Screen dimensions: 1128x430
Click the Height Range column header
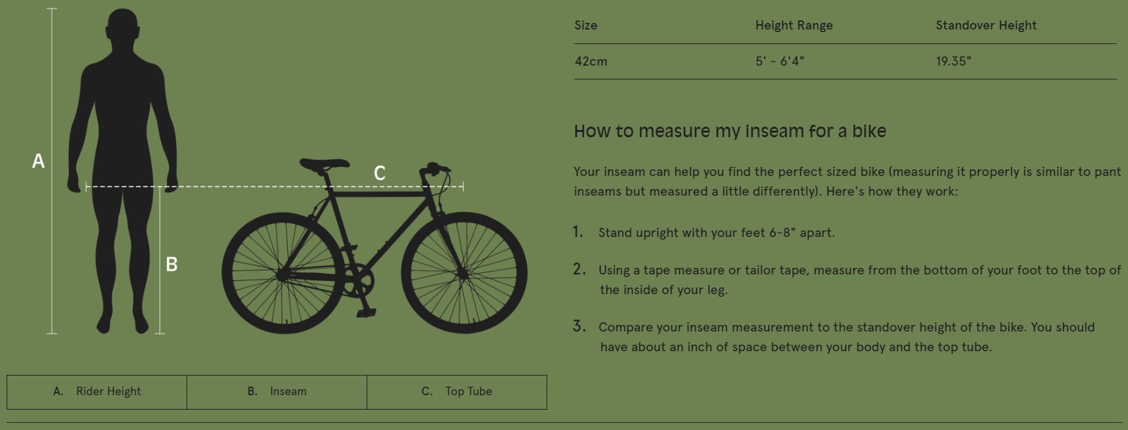(794, 26)
